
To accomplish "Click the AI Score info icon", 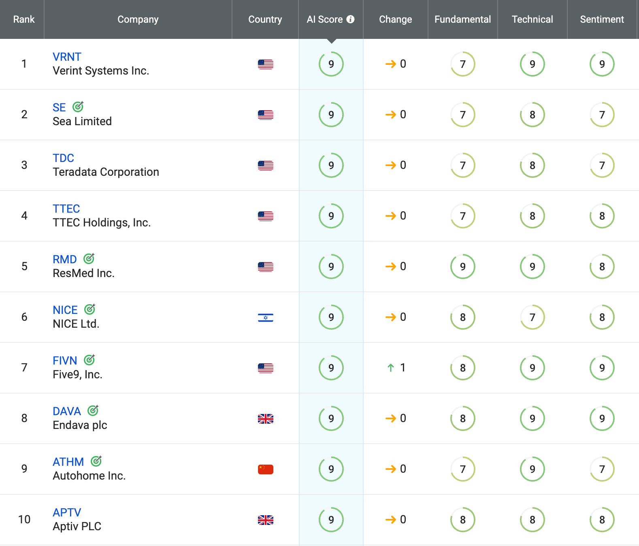I will [x=351, y=19].
